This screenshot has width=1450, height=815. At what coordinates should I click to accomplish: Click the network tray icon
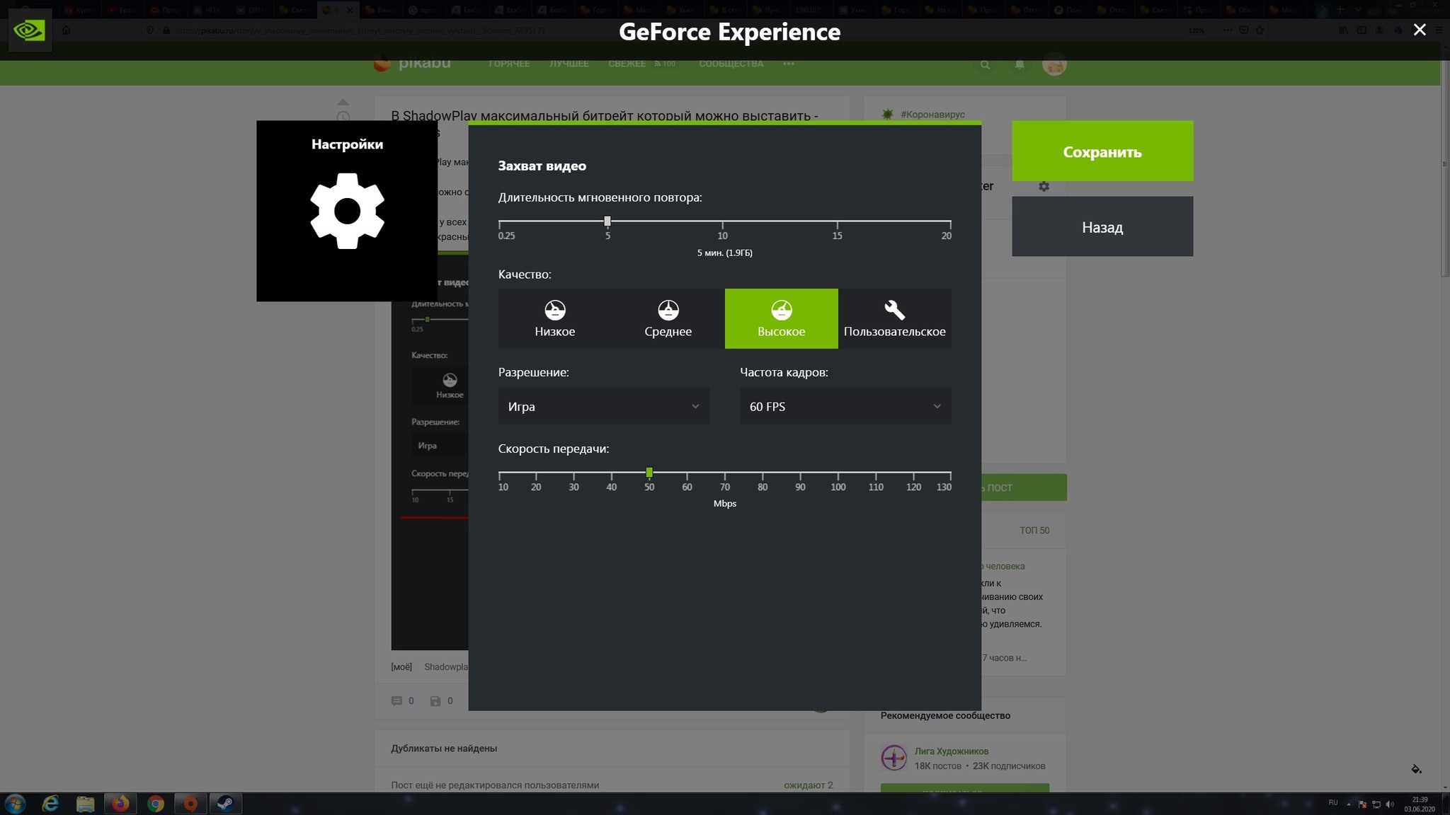(x=1376, y=804)
